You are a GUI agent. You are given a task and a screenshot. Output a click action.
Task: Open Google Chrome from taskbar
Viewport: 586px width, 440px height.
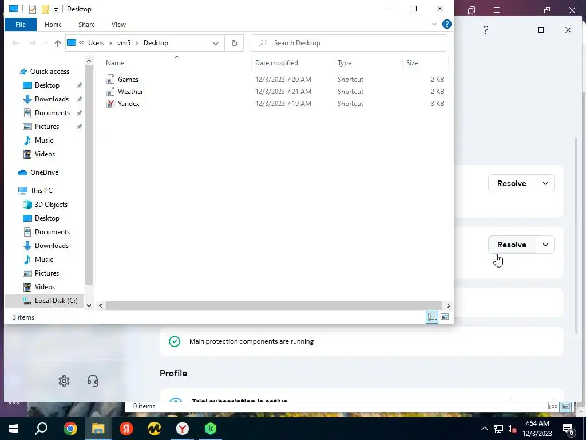[x=70, y=429]
